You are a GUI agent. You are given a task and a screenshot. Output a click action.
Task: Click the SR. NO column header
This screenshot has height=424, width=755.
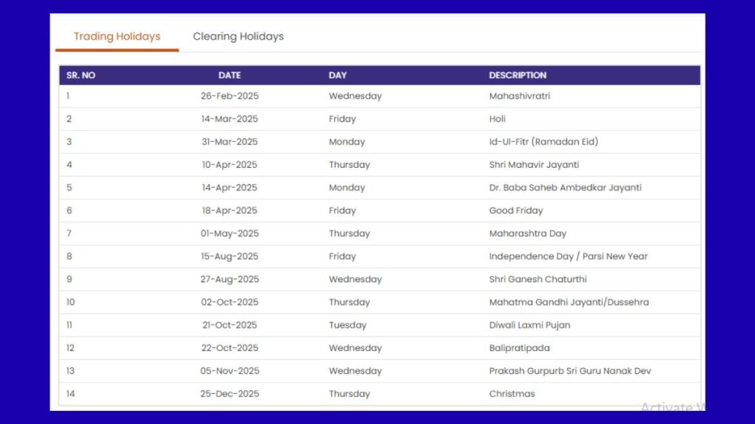point(80,75)
